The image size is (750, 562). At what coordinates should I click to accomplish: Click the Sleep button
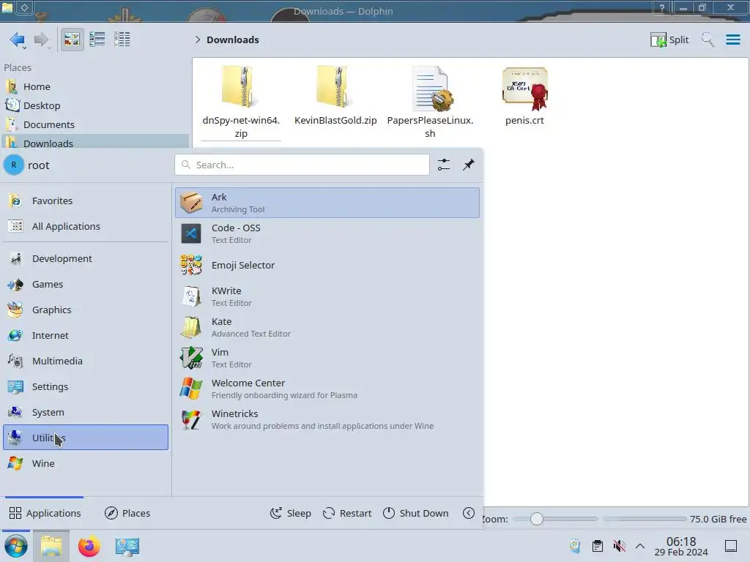(290, 513)
